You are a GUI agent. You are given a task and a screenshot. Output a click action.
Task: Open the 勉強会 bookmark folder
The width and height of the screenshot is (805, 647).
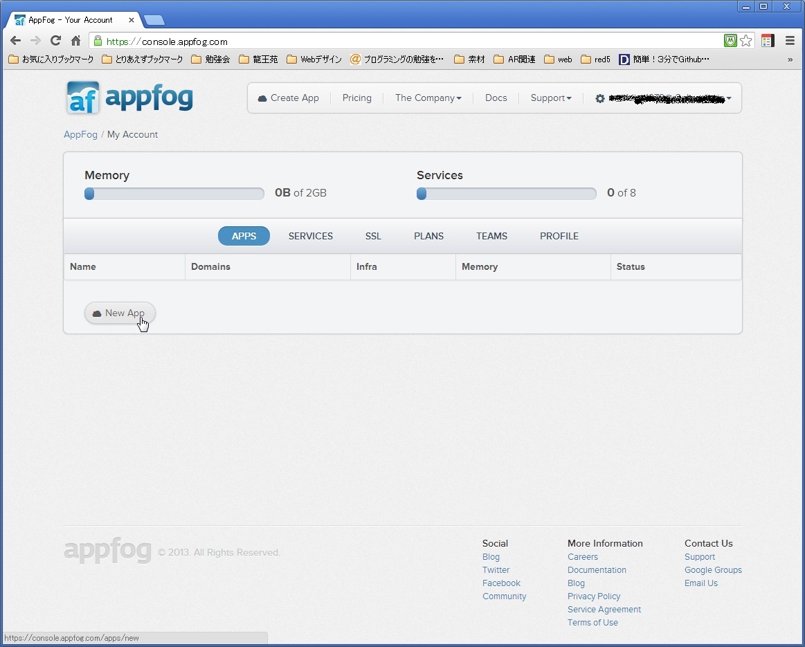210,60
